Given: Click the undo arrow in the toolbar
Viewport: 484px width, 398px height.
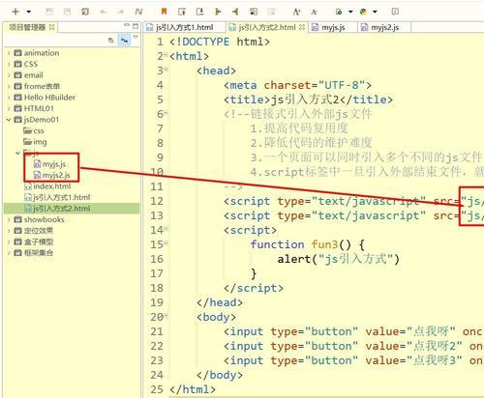Looking at the screenshot, I should point(104,12).
